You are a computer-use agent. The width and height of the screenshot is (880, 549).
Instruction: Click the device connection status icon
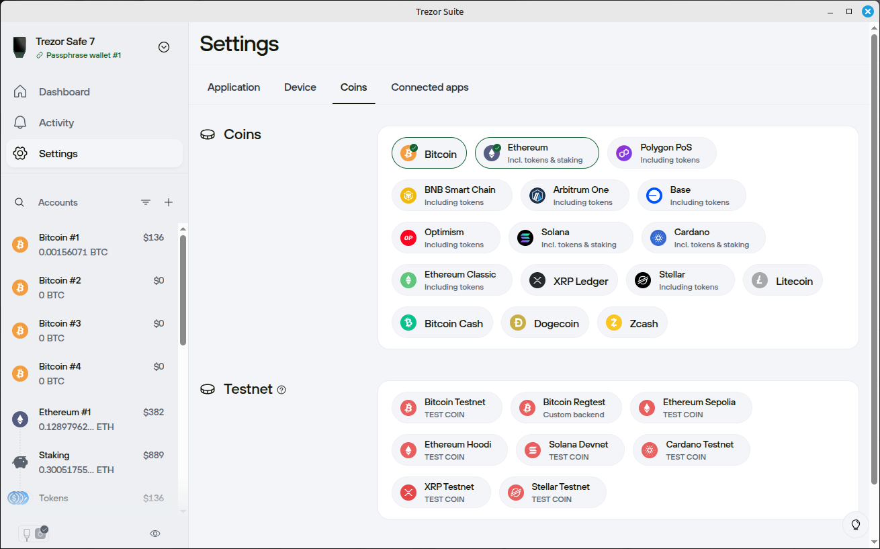click(34, 534)
